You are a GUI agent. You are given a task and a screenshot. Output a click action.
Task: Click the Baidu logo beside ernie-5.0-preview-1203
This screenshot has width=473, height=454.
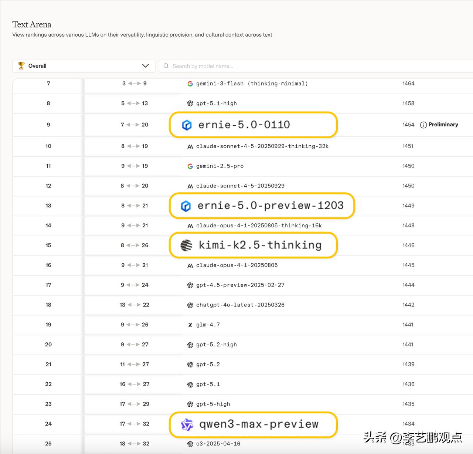(186, 206)
